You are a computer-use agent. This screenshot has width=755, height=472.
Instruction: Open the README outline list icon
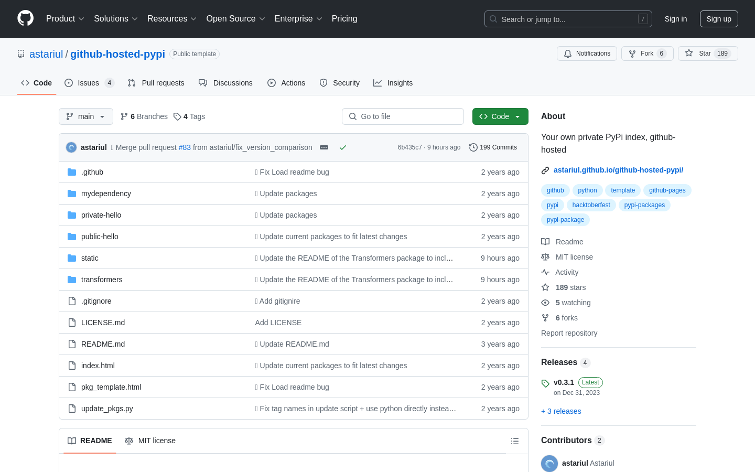coord(515,441)
